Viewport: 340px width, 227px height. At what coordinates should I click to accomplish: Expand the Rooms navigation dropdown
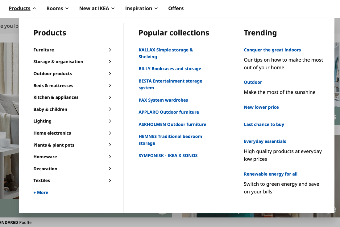coord(57,9)
